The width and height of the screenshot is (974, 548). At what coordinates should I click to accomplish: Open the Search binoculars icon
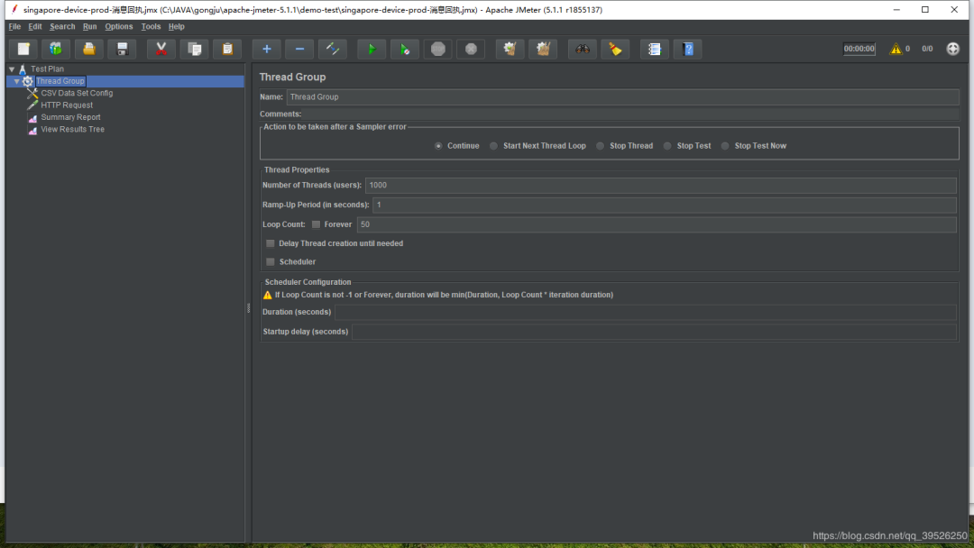tap(583, 49)
